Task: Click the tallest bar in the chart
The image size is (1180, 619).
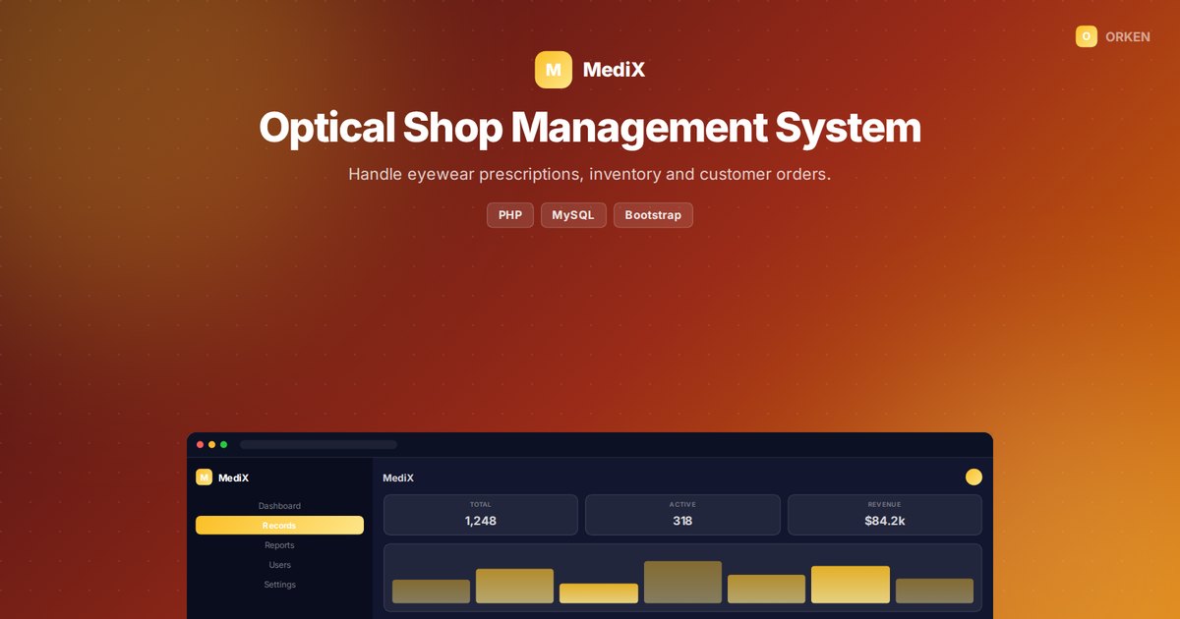Action: [682, 582]
